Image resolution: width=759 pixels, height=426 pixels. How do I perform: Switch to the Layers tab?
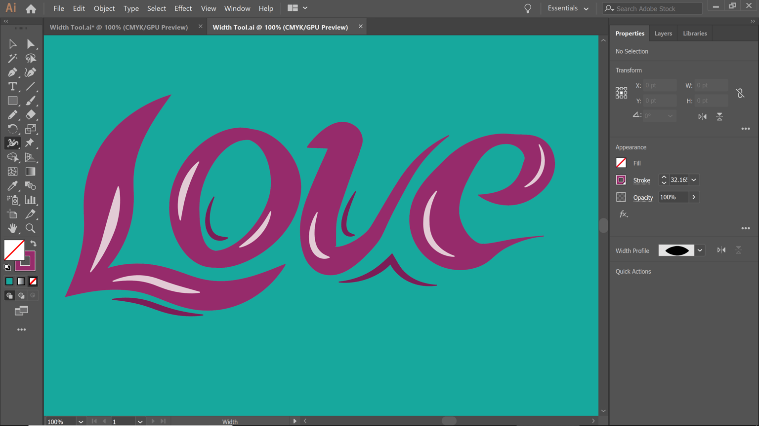click(x=663, y=34)
